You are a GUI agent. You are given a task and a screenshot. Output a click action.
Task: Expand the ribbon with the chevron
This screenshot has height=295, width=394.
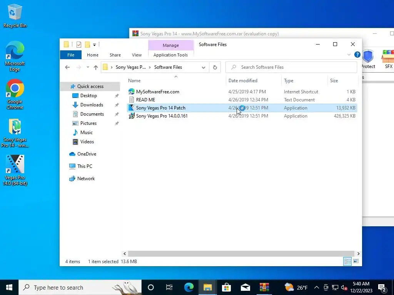pyautogui.click(x=349, y=55)
